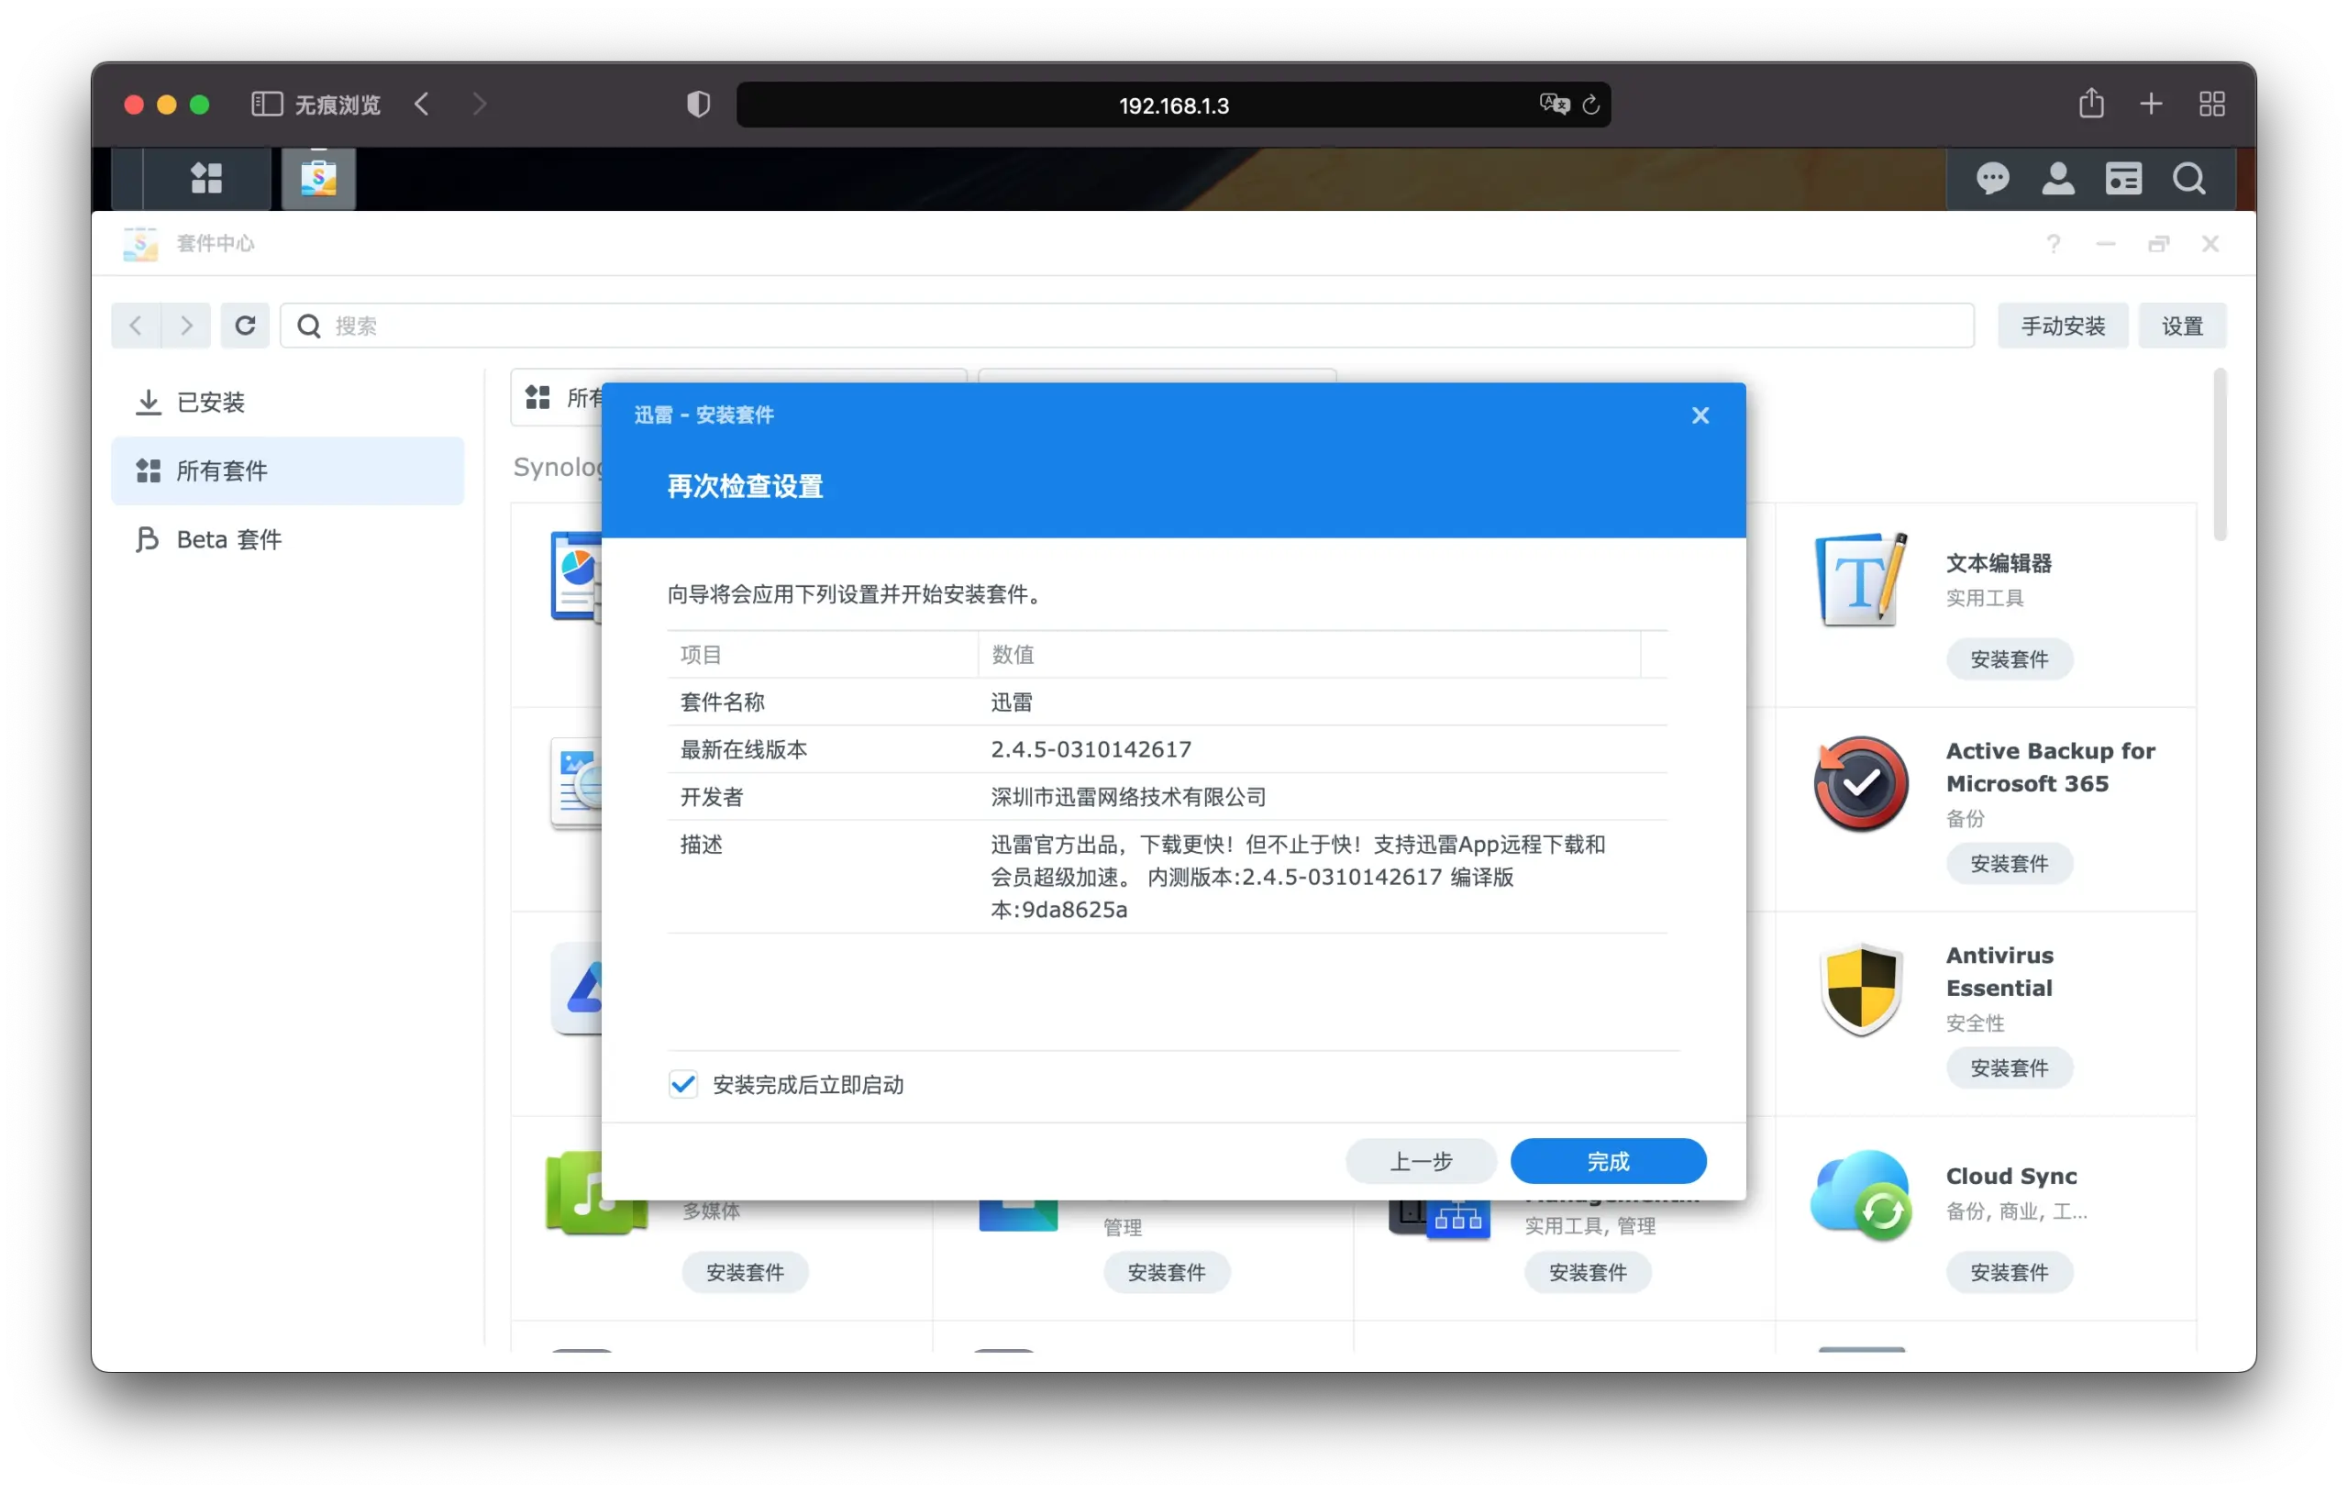Refresh the Package Center list
The image size is (2348, 1493).
pos(245,326)
